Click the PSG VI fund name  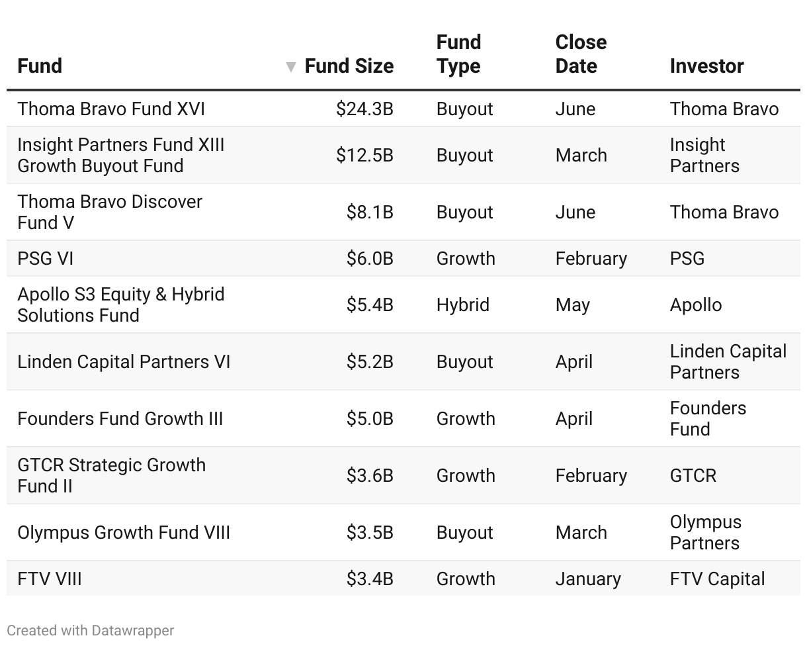pyautogui.click(x=46, y=258)
